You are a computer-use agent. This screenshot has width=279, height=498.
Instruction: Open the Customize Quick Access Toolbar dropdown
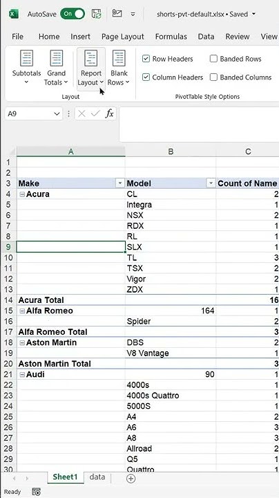(x=133, y=14)
